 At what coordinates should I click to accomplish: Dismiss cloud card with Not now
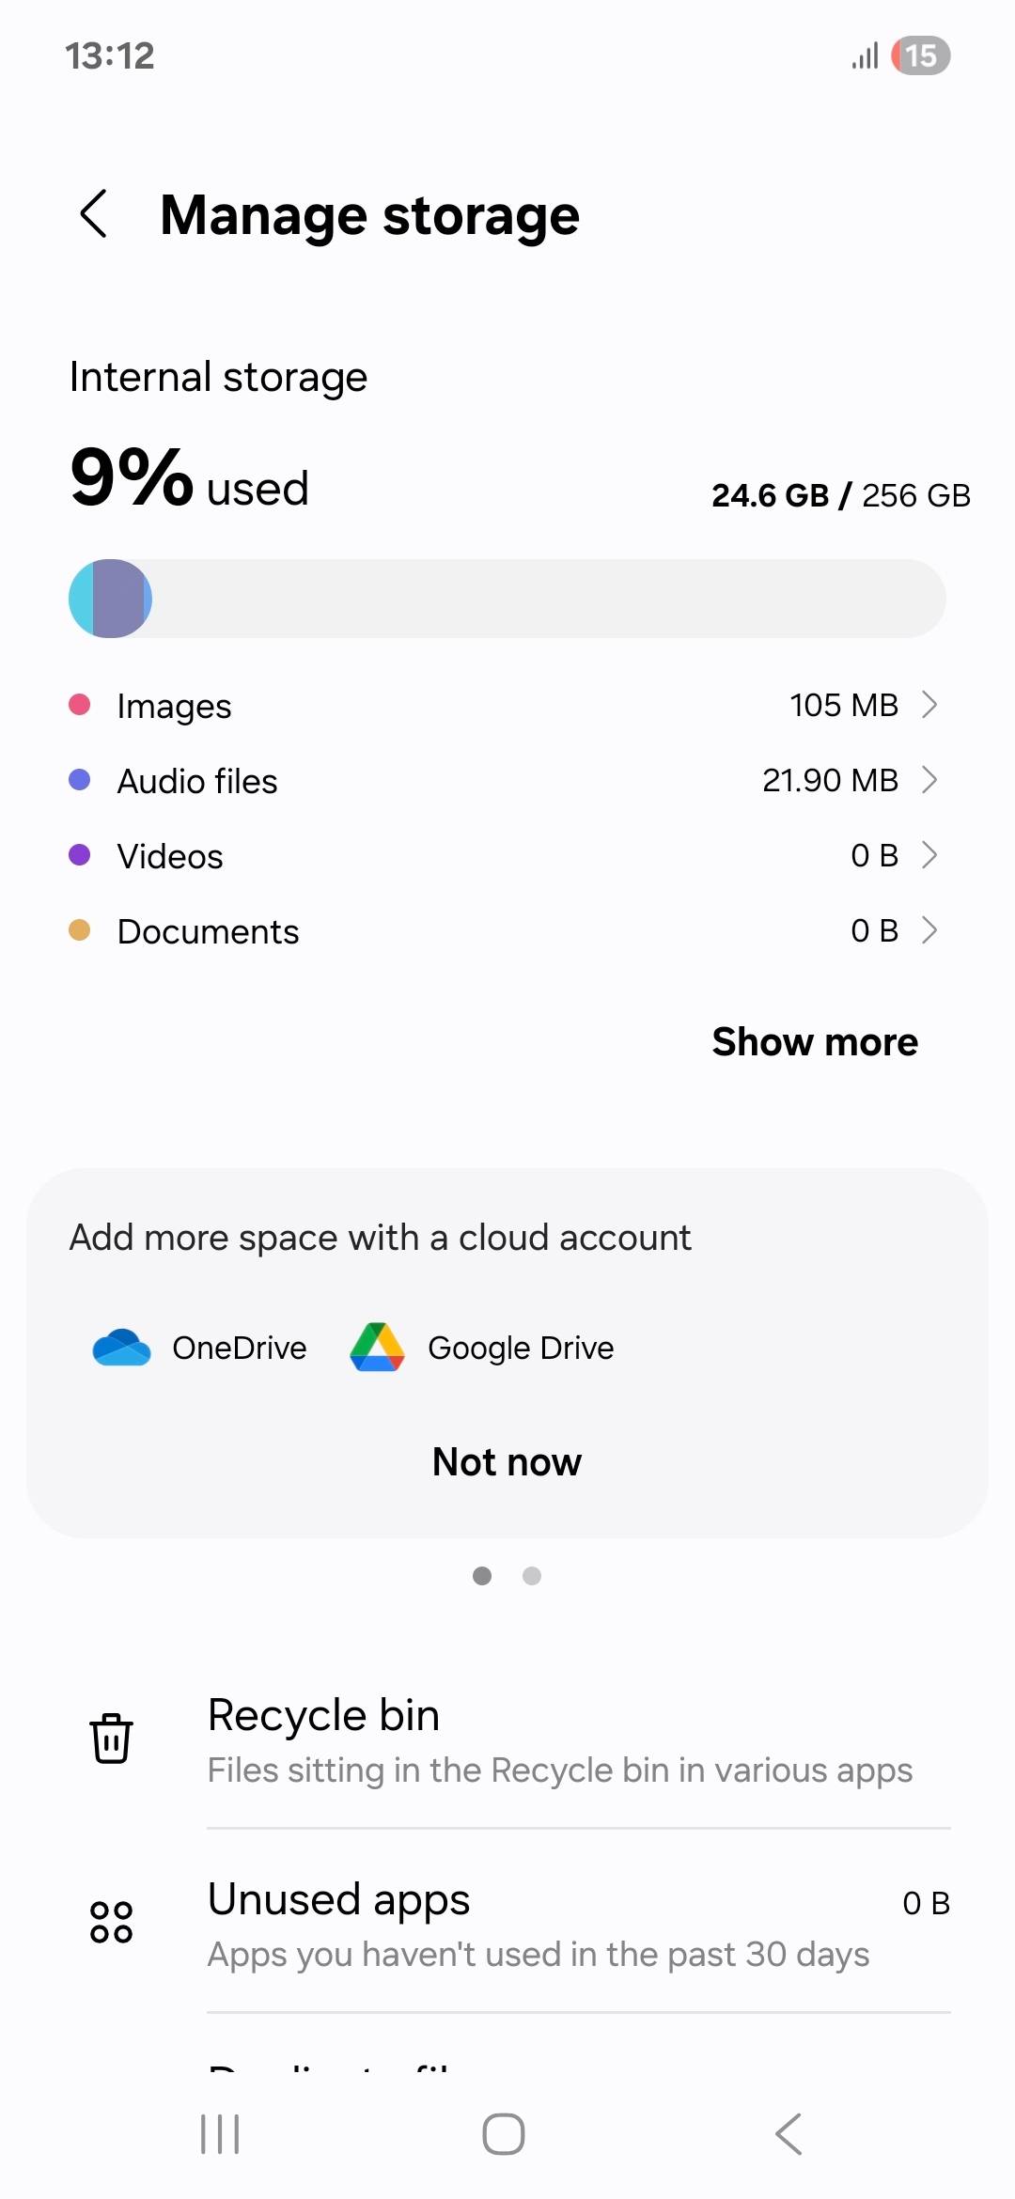[507, 1461]
